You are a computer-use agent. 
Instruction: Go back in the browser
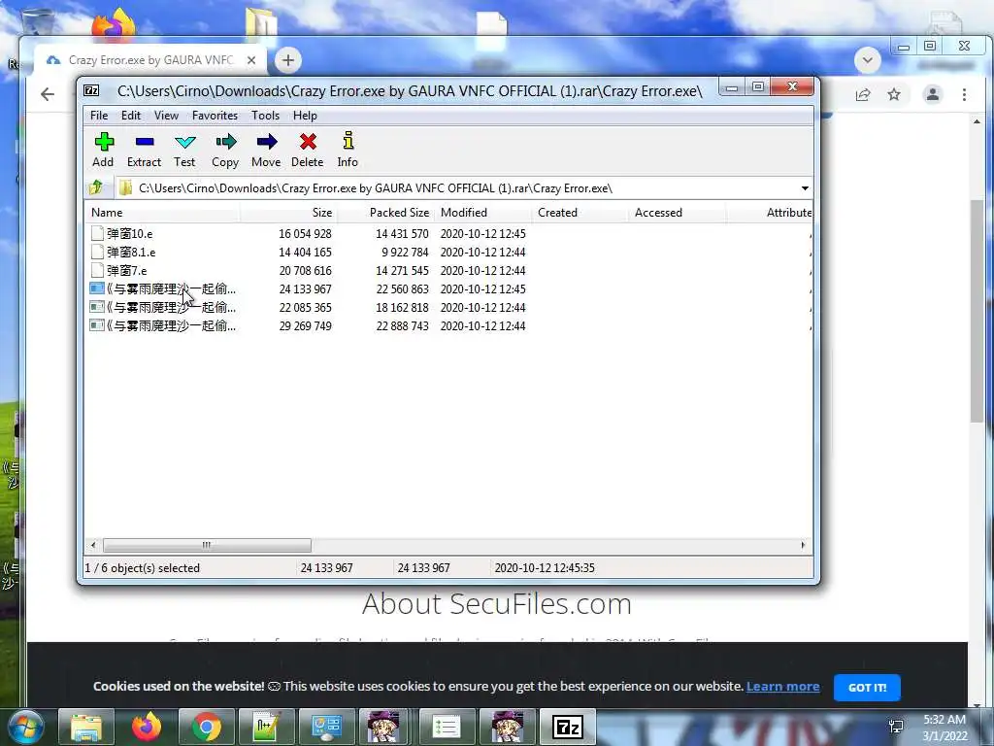pos(48,94)
